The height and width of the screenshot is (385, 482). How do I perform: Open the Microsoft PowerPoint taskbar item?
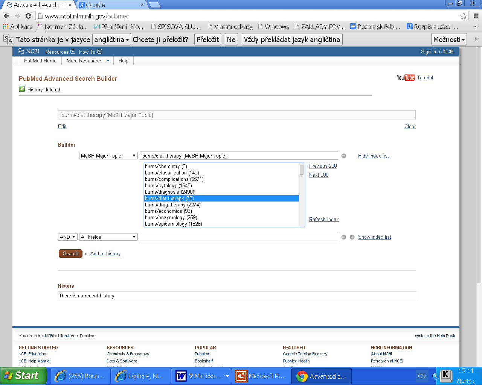coord(261,376)
